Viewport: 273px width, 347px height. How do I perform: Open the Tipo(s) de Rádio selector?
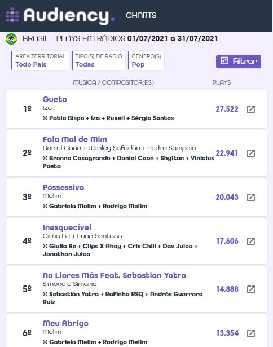[99, 60]
